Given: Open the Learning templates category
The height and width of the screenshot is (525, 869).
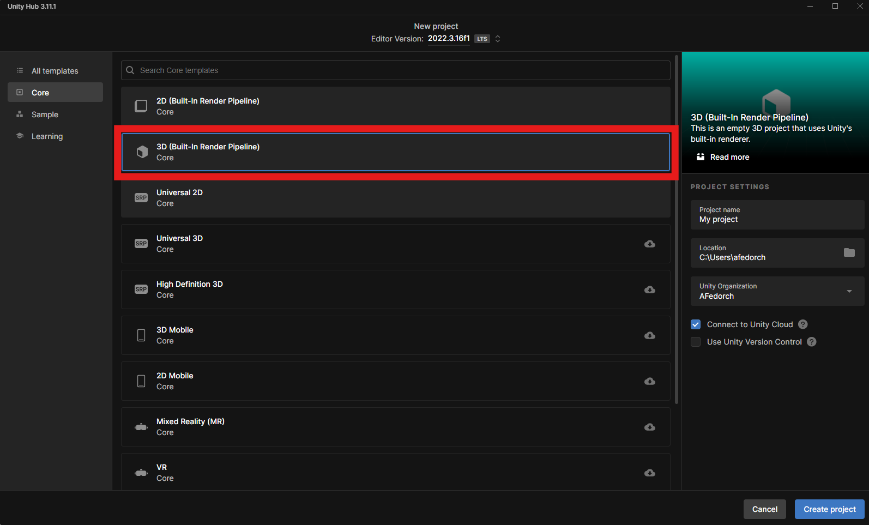Looking at the screenshot, I should (x=55, y=136).
